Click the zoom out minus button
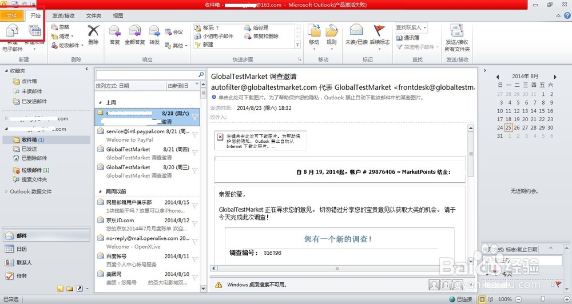This screenshot has height=304, width=572. [518, 299]
